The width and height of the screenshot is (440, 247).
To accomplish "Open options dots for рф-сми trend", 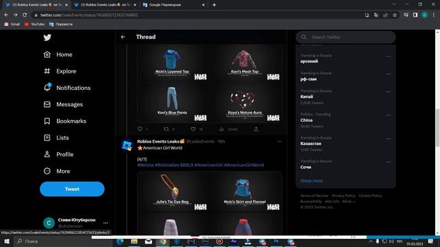I will (x=388, y=74).
